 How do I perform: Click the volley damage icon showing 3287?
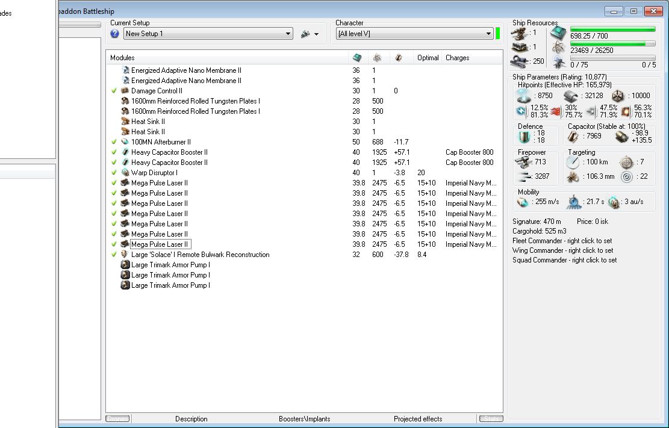[524, 176]
